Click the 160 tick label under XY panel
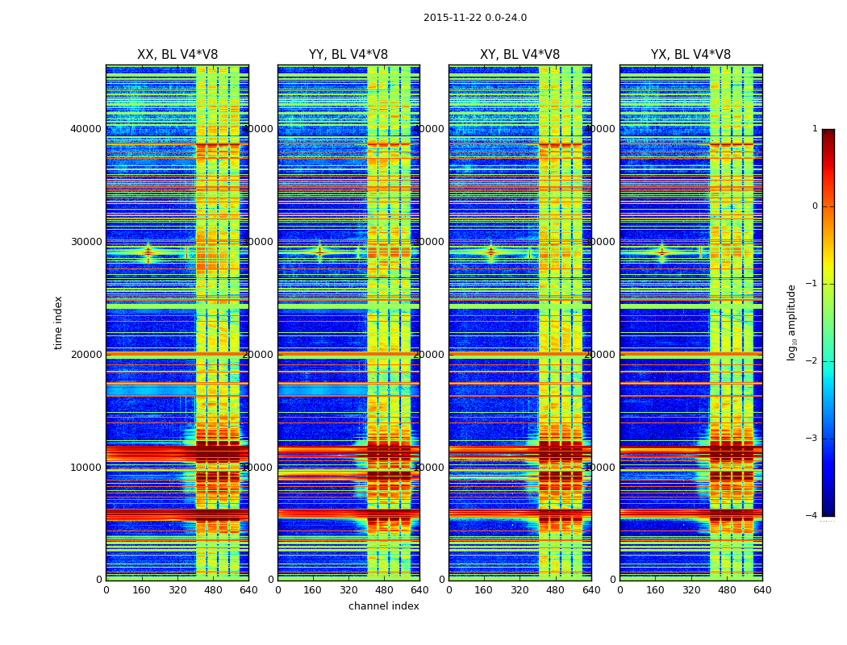 click(484, 590)
